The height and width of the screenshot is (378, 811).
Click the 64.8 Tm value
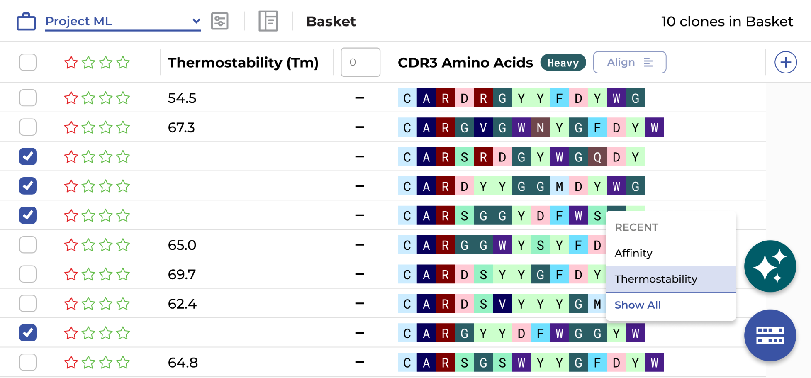[x=183, y=363]
